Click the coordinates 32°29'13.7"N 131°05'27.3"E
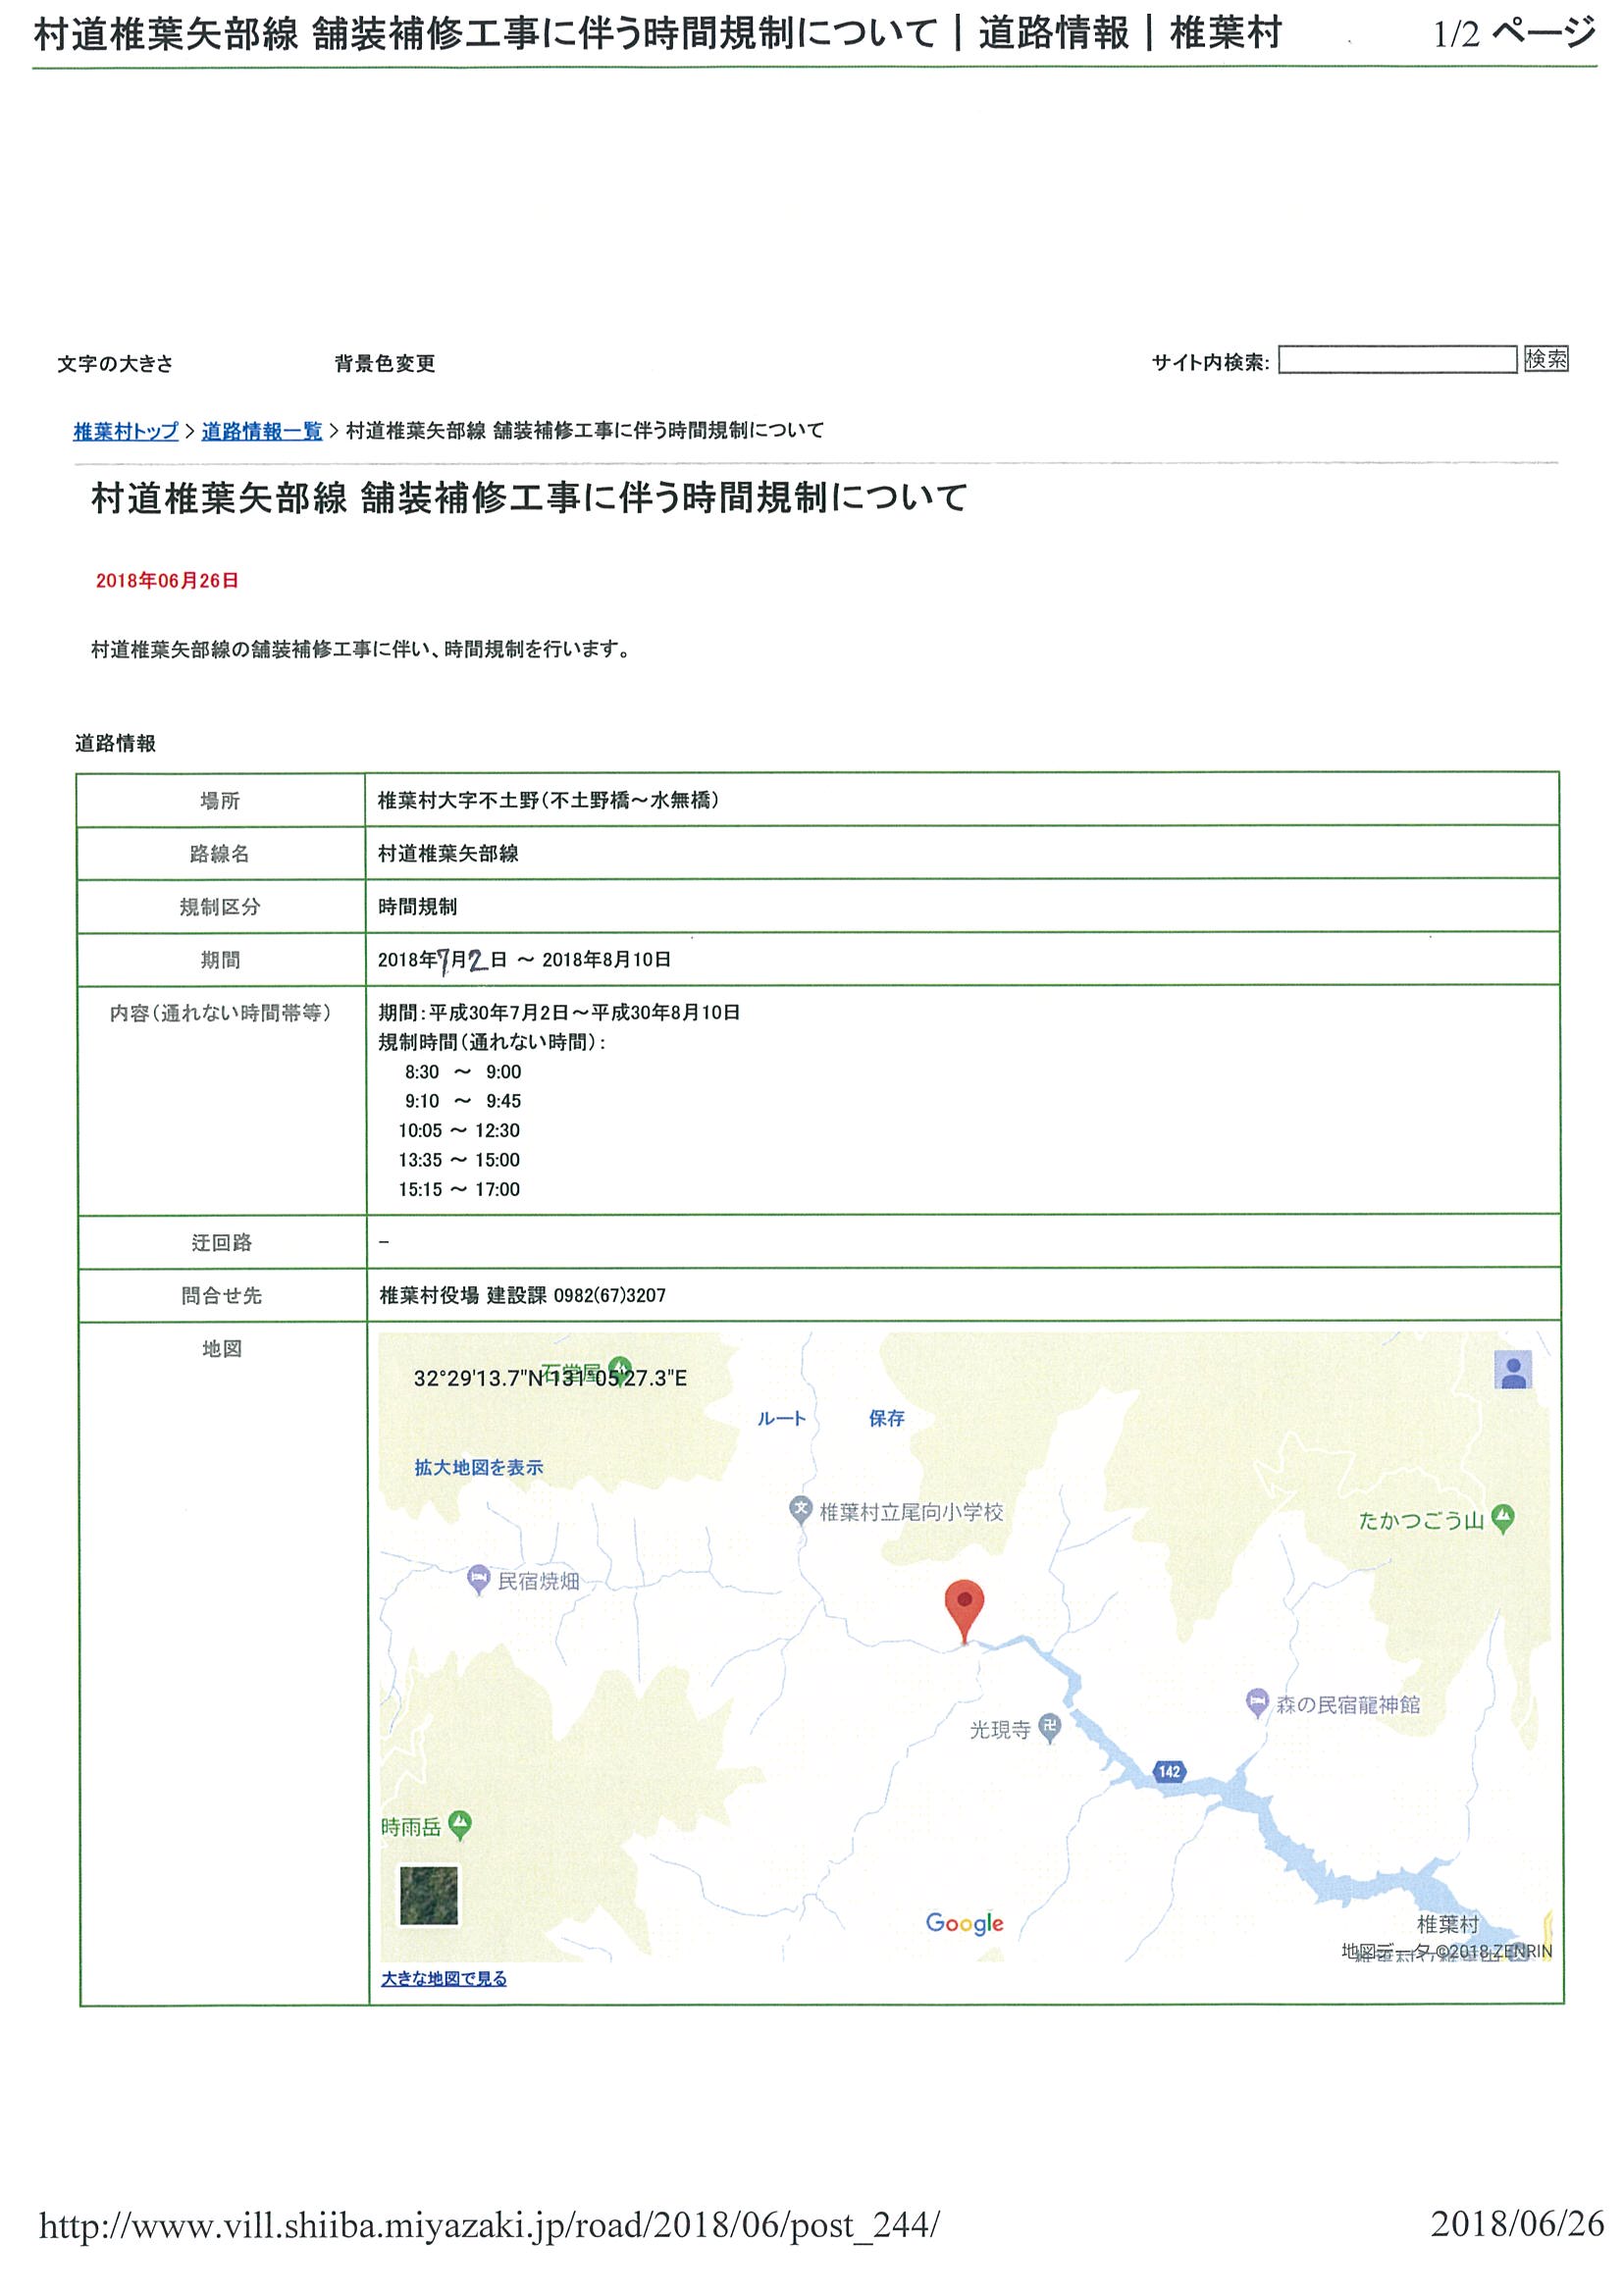This screenshot has width=1623, height=2296. (x=550, y=1378)
